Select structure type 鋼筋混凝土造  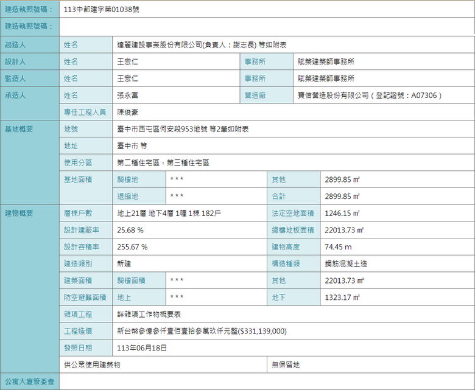346,264
